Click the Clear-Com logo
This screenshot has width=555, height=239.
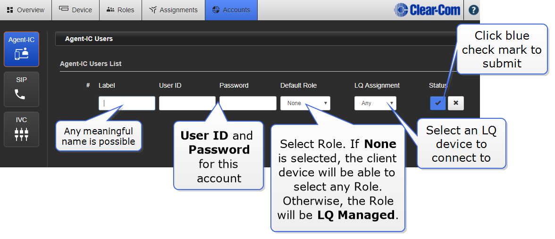click(x=427, y=10)
